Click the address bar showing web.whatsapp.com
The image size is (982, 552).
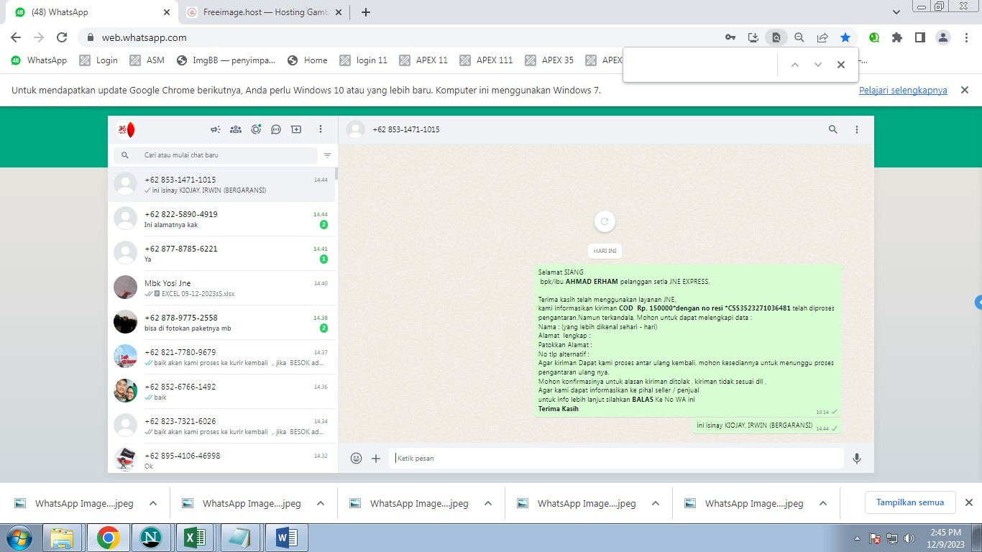[x=403, y=37]
